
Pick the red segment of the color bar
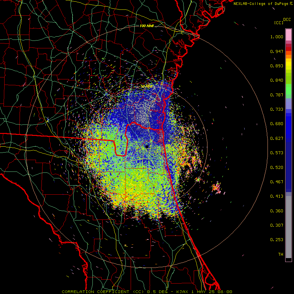(288, 49)
